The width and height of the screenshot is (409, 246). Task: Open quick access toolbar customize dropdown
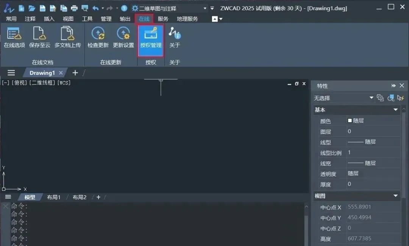[212, 8]
